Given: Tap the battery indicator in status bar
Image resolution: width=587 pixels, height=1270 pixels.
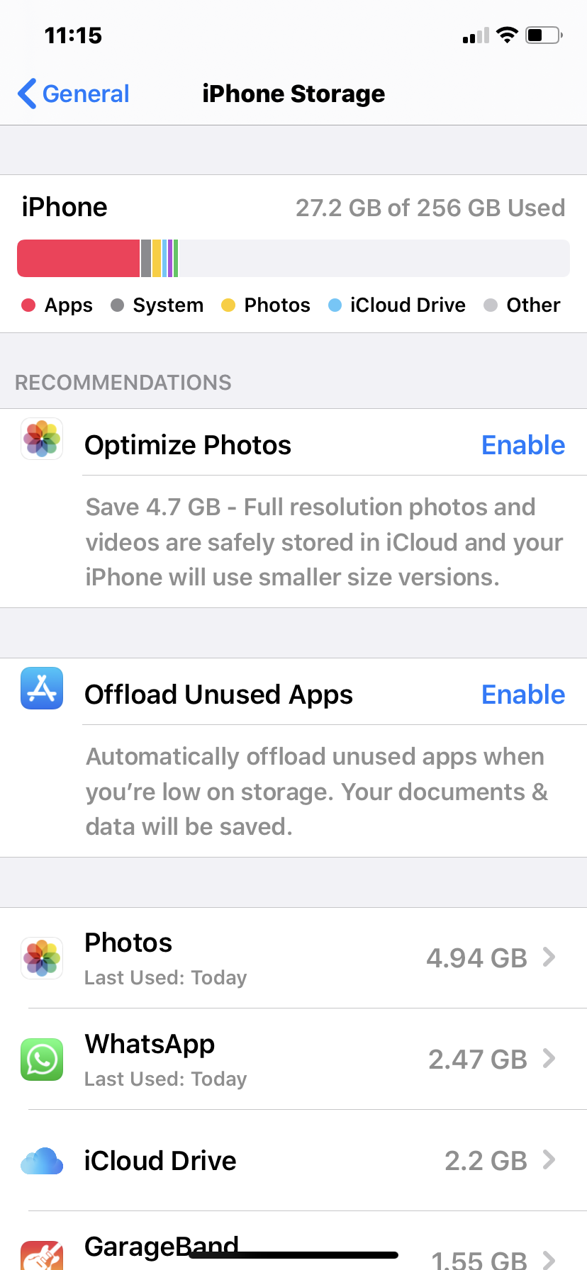Looking at the screenshot, I should click(544, 35).
